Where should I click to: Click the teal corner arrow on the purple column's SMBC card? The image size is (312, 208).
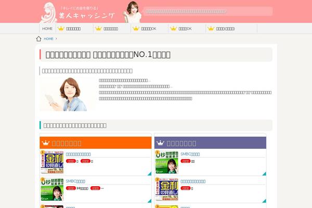coord(264,174)
